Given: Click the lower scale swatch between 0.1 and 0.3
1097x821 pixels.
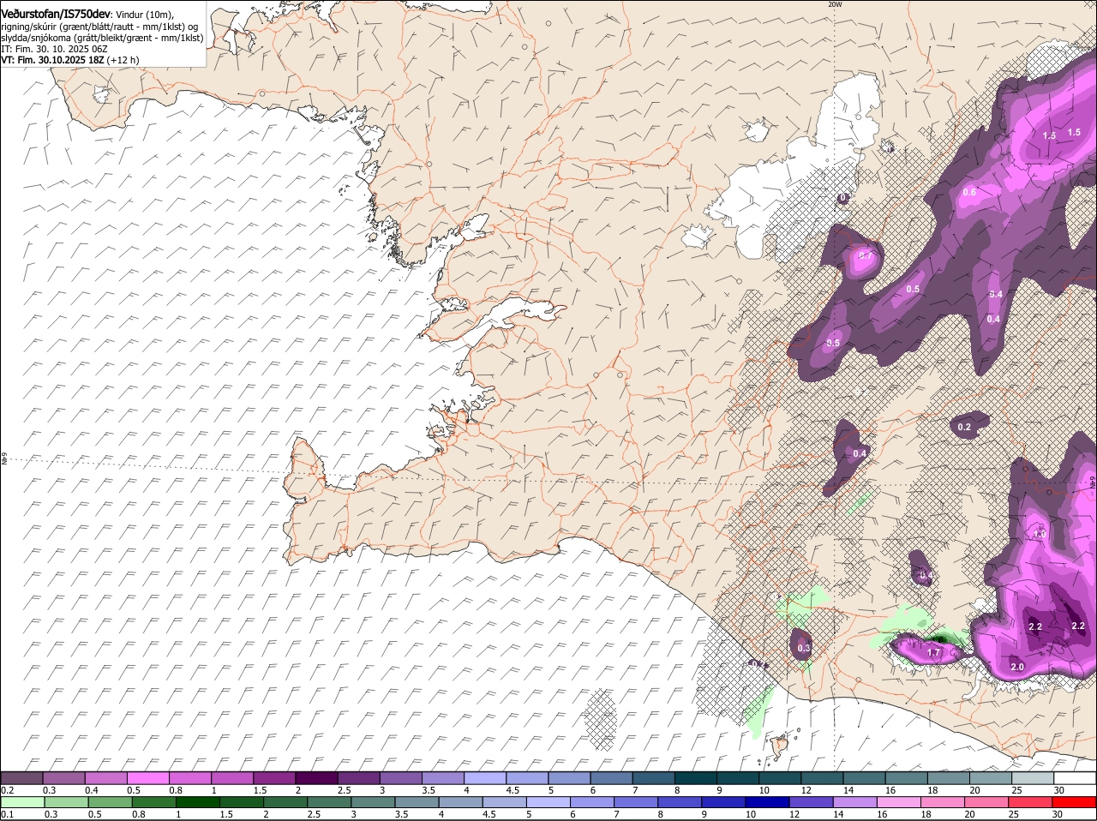Looking at the screenshot, I should click(x=22, y=802).
